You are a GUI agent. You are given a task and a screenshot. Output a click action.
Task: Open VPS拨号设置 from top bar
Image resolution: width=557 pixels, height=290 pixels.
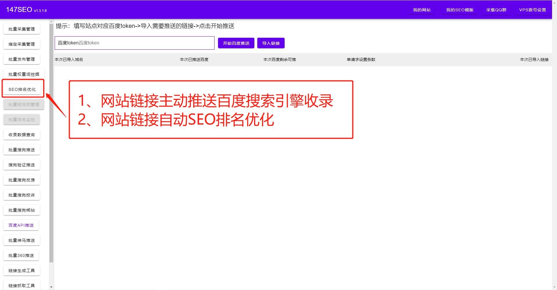pos(532,9)
